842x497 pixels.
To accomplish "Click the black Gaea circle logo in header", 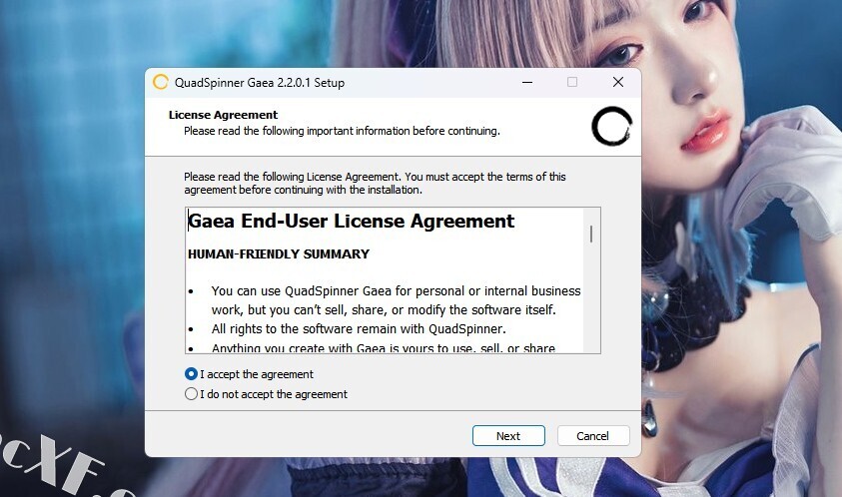I will [x=611, y=126].
